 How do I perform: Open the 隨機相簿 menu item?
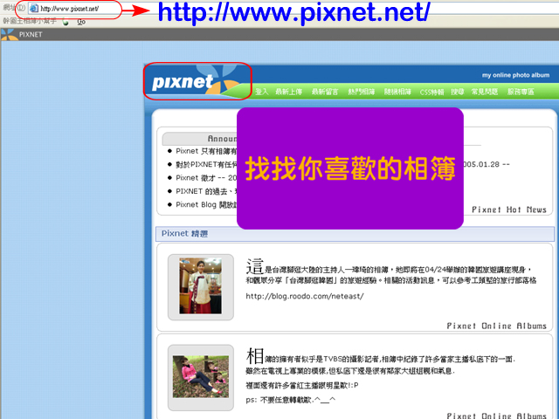[x=397, y=92]
